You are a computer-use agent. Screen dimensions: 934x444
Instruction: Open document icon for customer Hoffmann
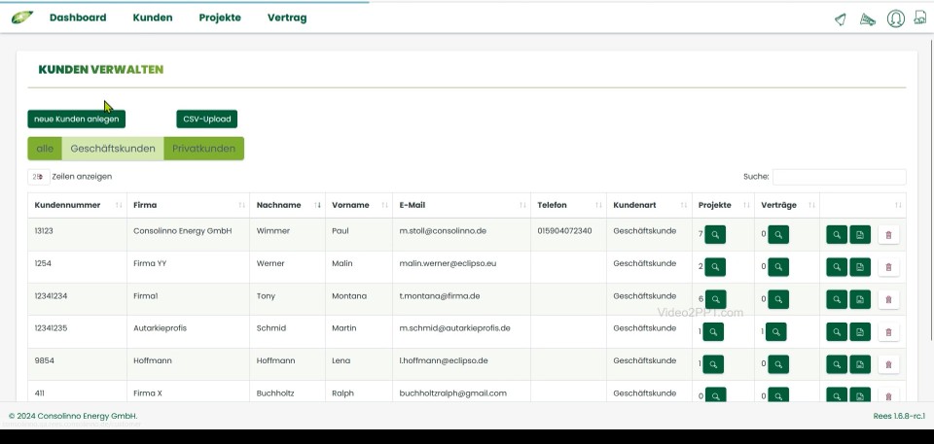click(x=860, y=364)
